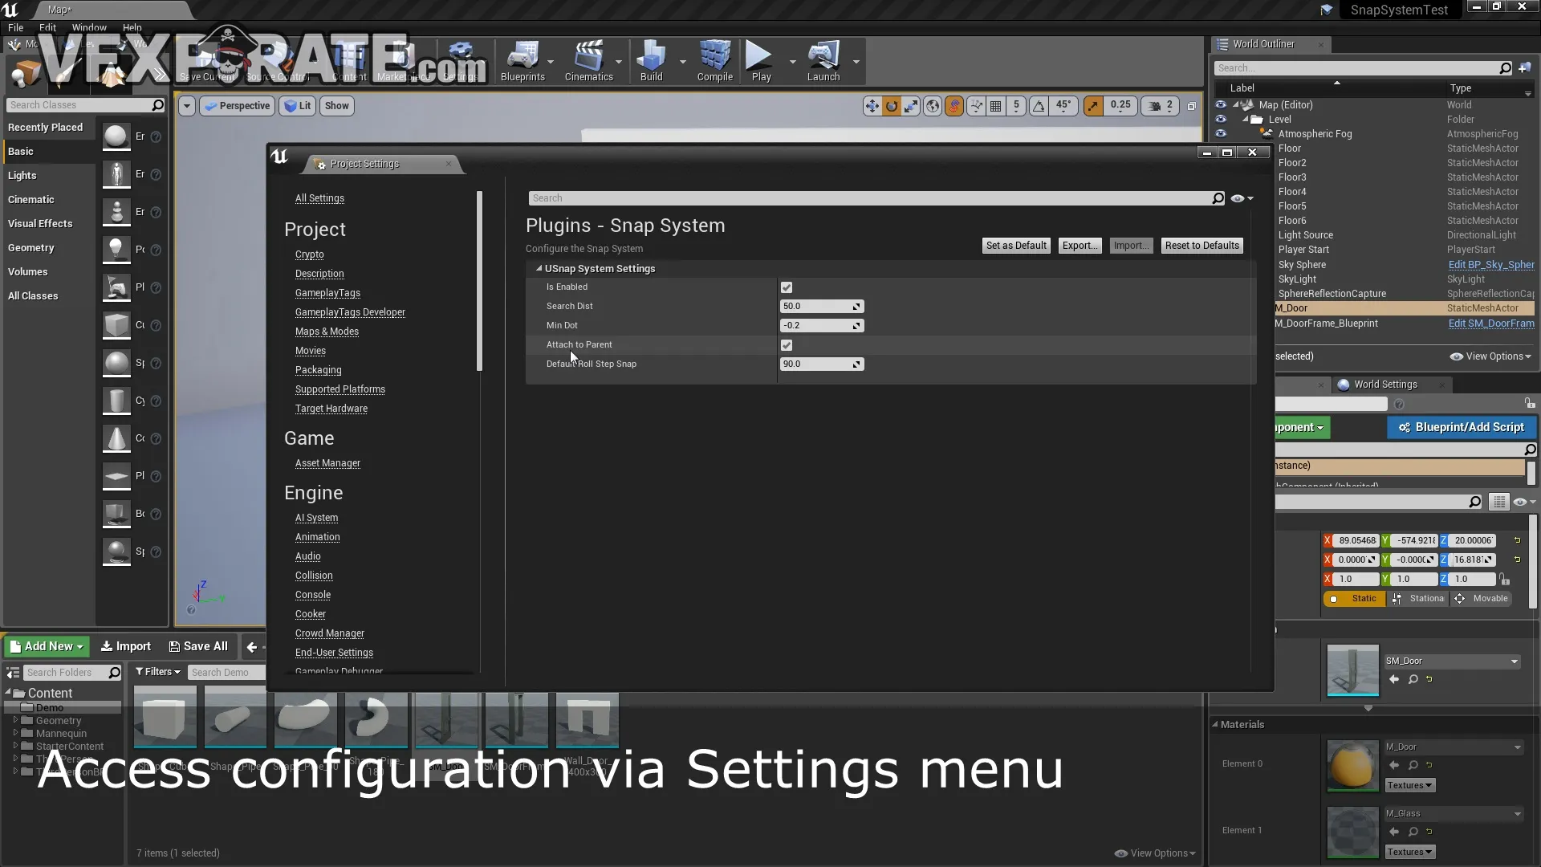
Task: Open Perspective view mode dropdown
Action: pos(237,106)
